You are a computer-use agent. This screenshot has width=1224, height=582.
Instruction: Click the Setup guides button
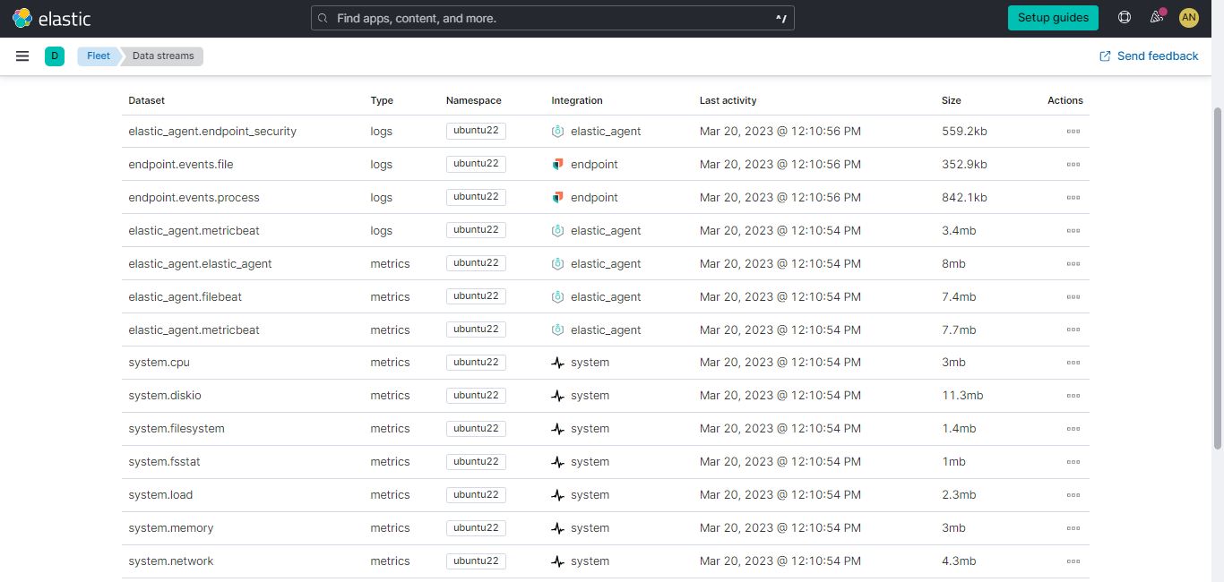click(x=1053, y=17)
